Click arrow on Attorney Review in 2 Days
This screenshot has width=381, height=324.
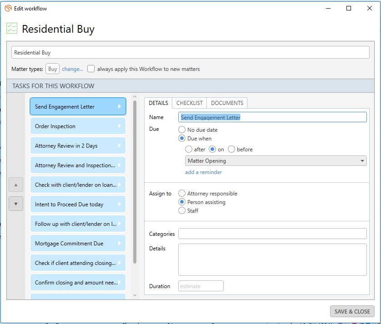click(x=119, y=145)
